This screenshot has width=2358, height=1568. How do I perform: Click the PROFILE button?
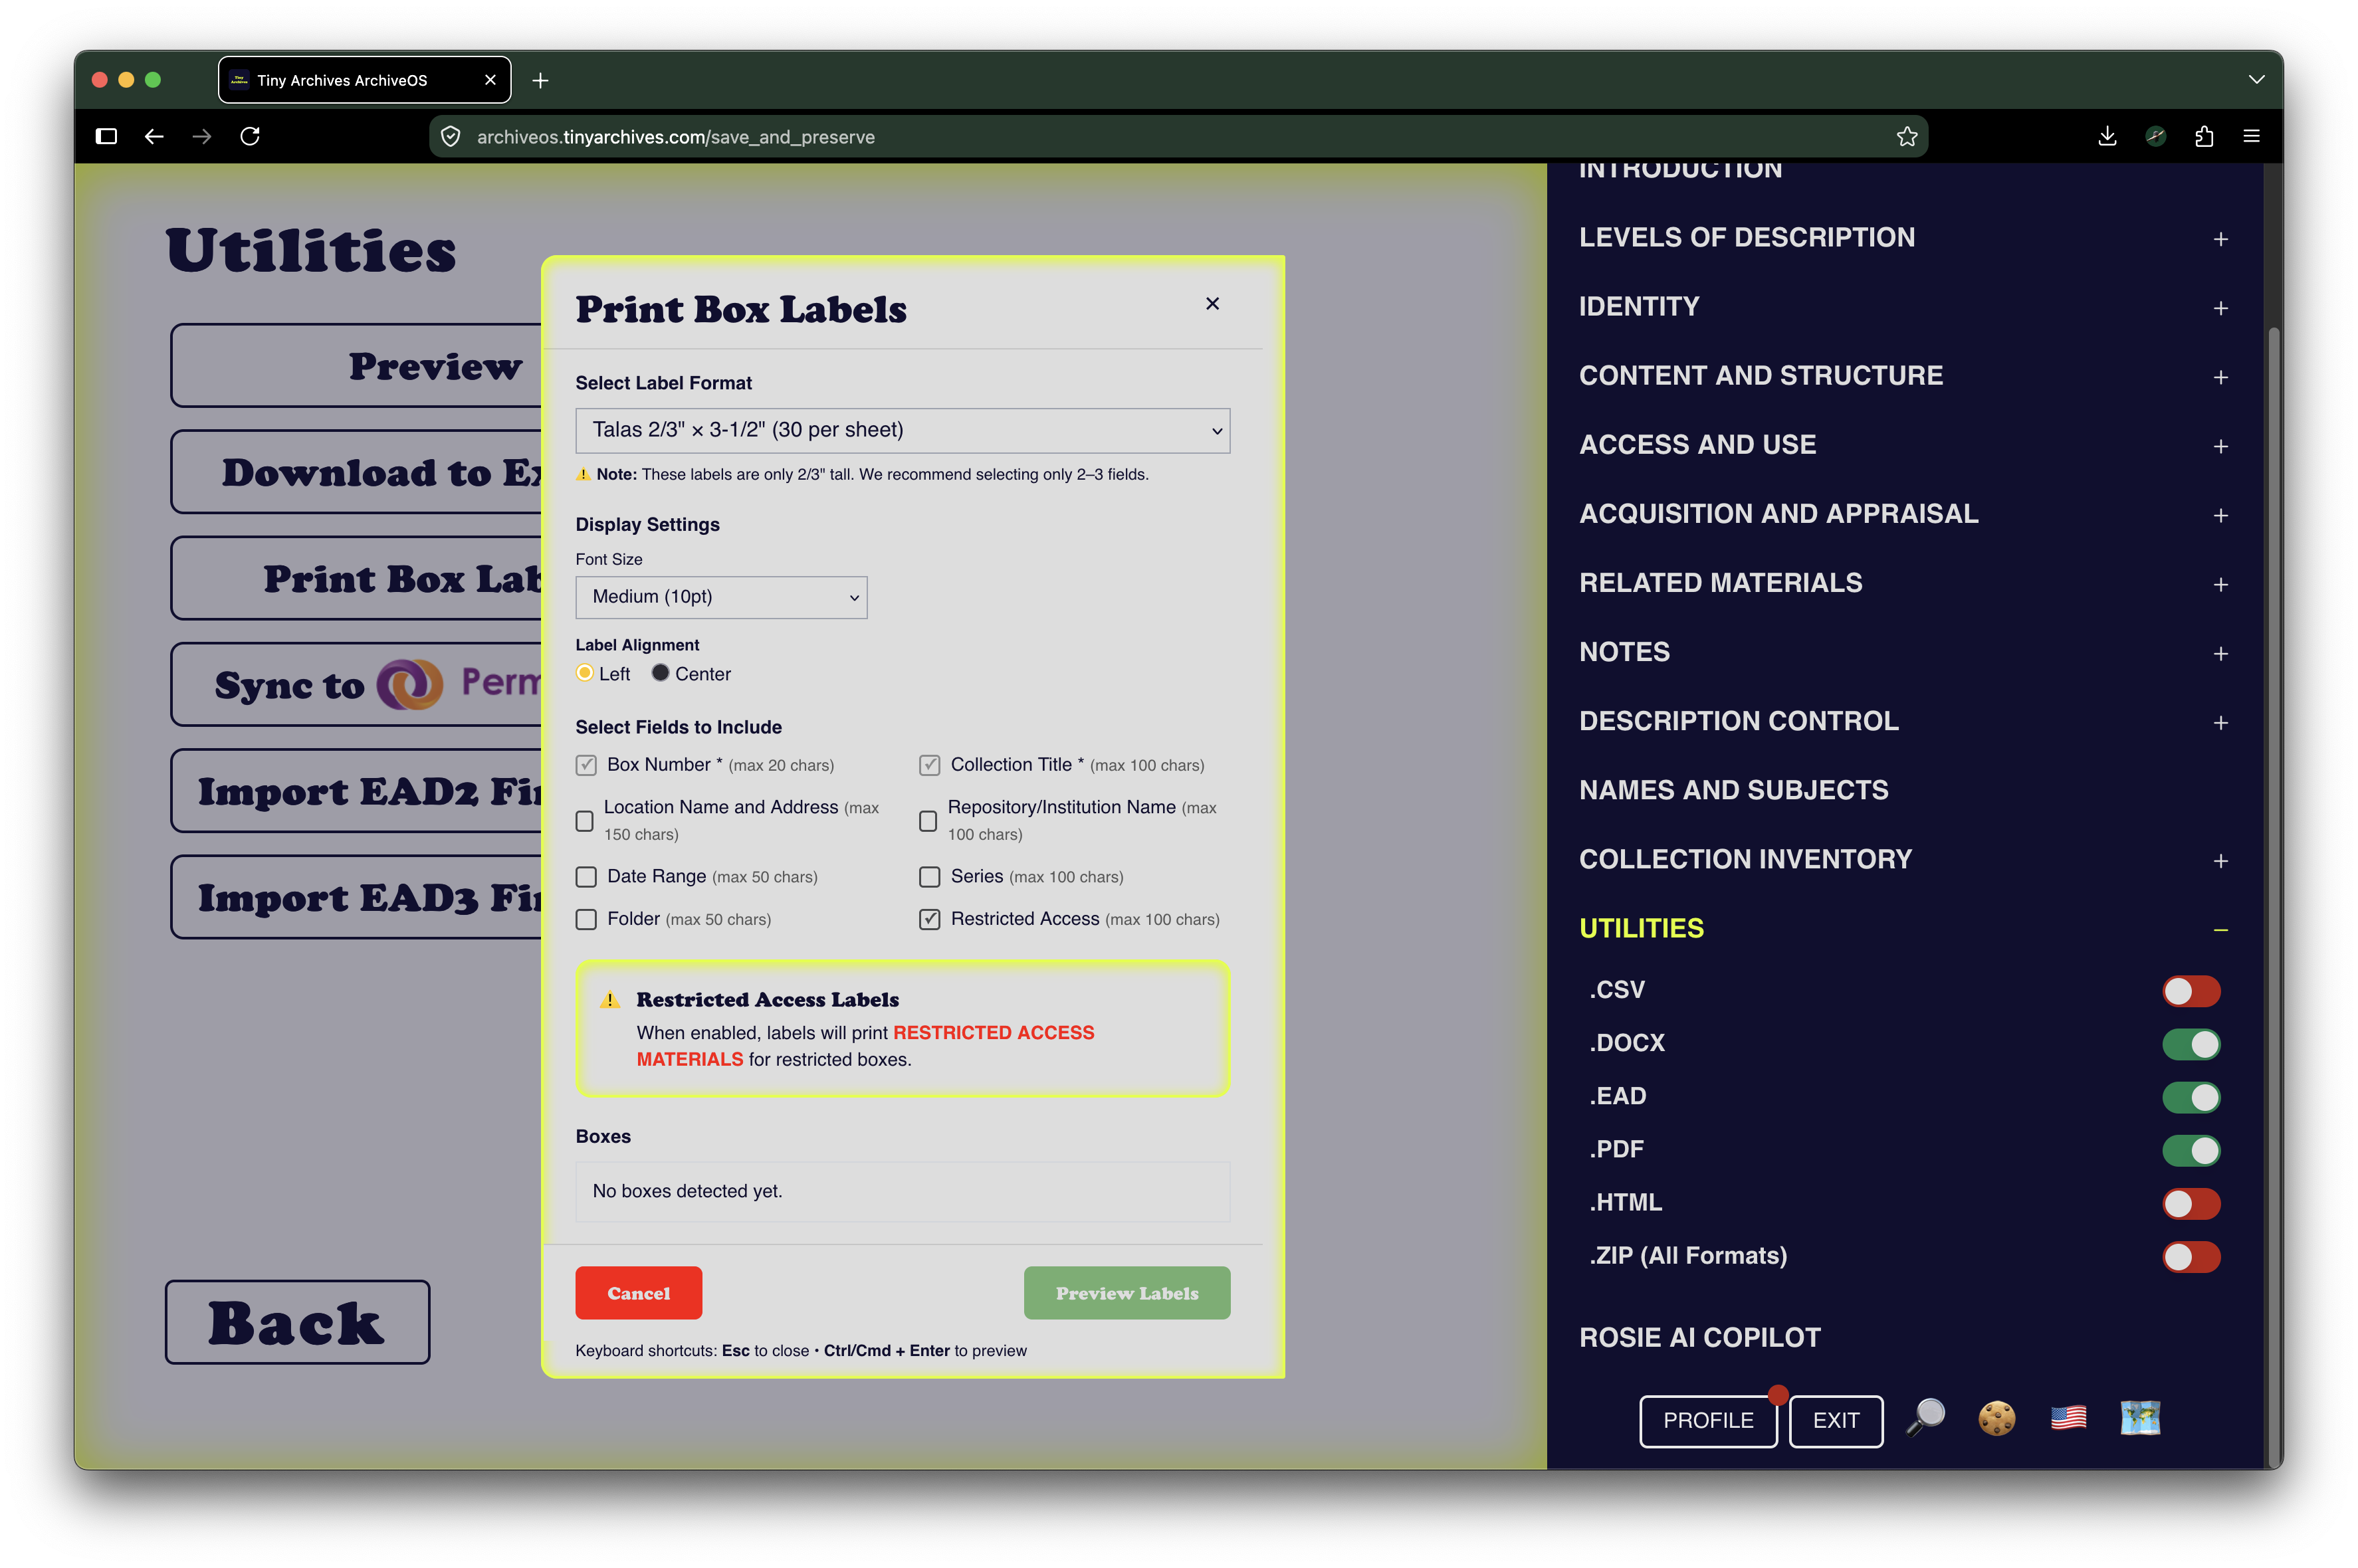point(1707,1420)
